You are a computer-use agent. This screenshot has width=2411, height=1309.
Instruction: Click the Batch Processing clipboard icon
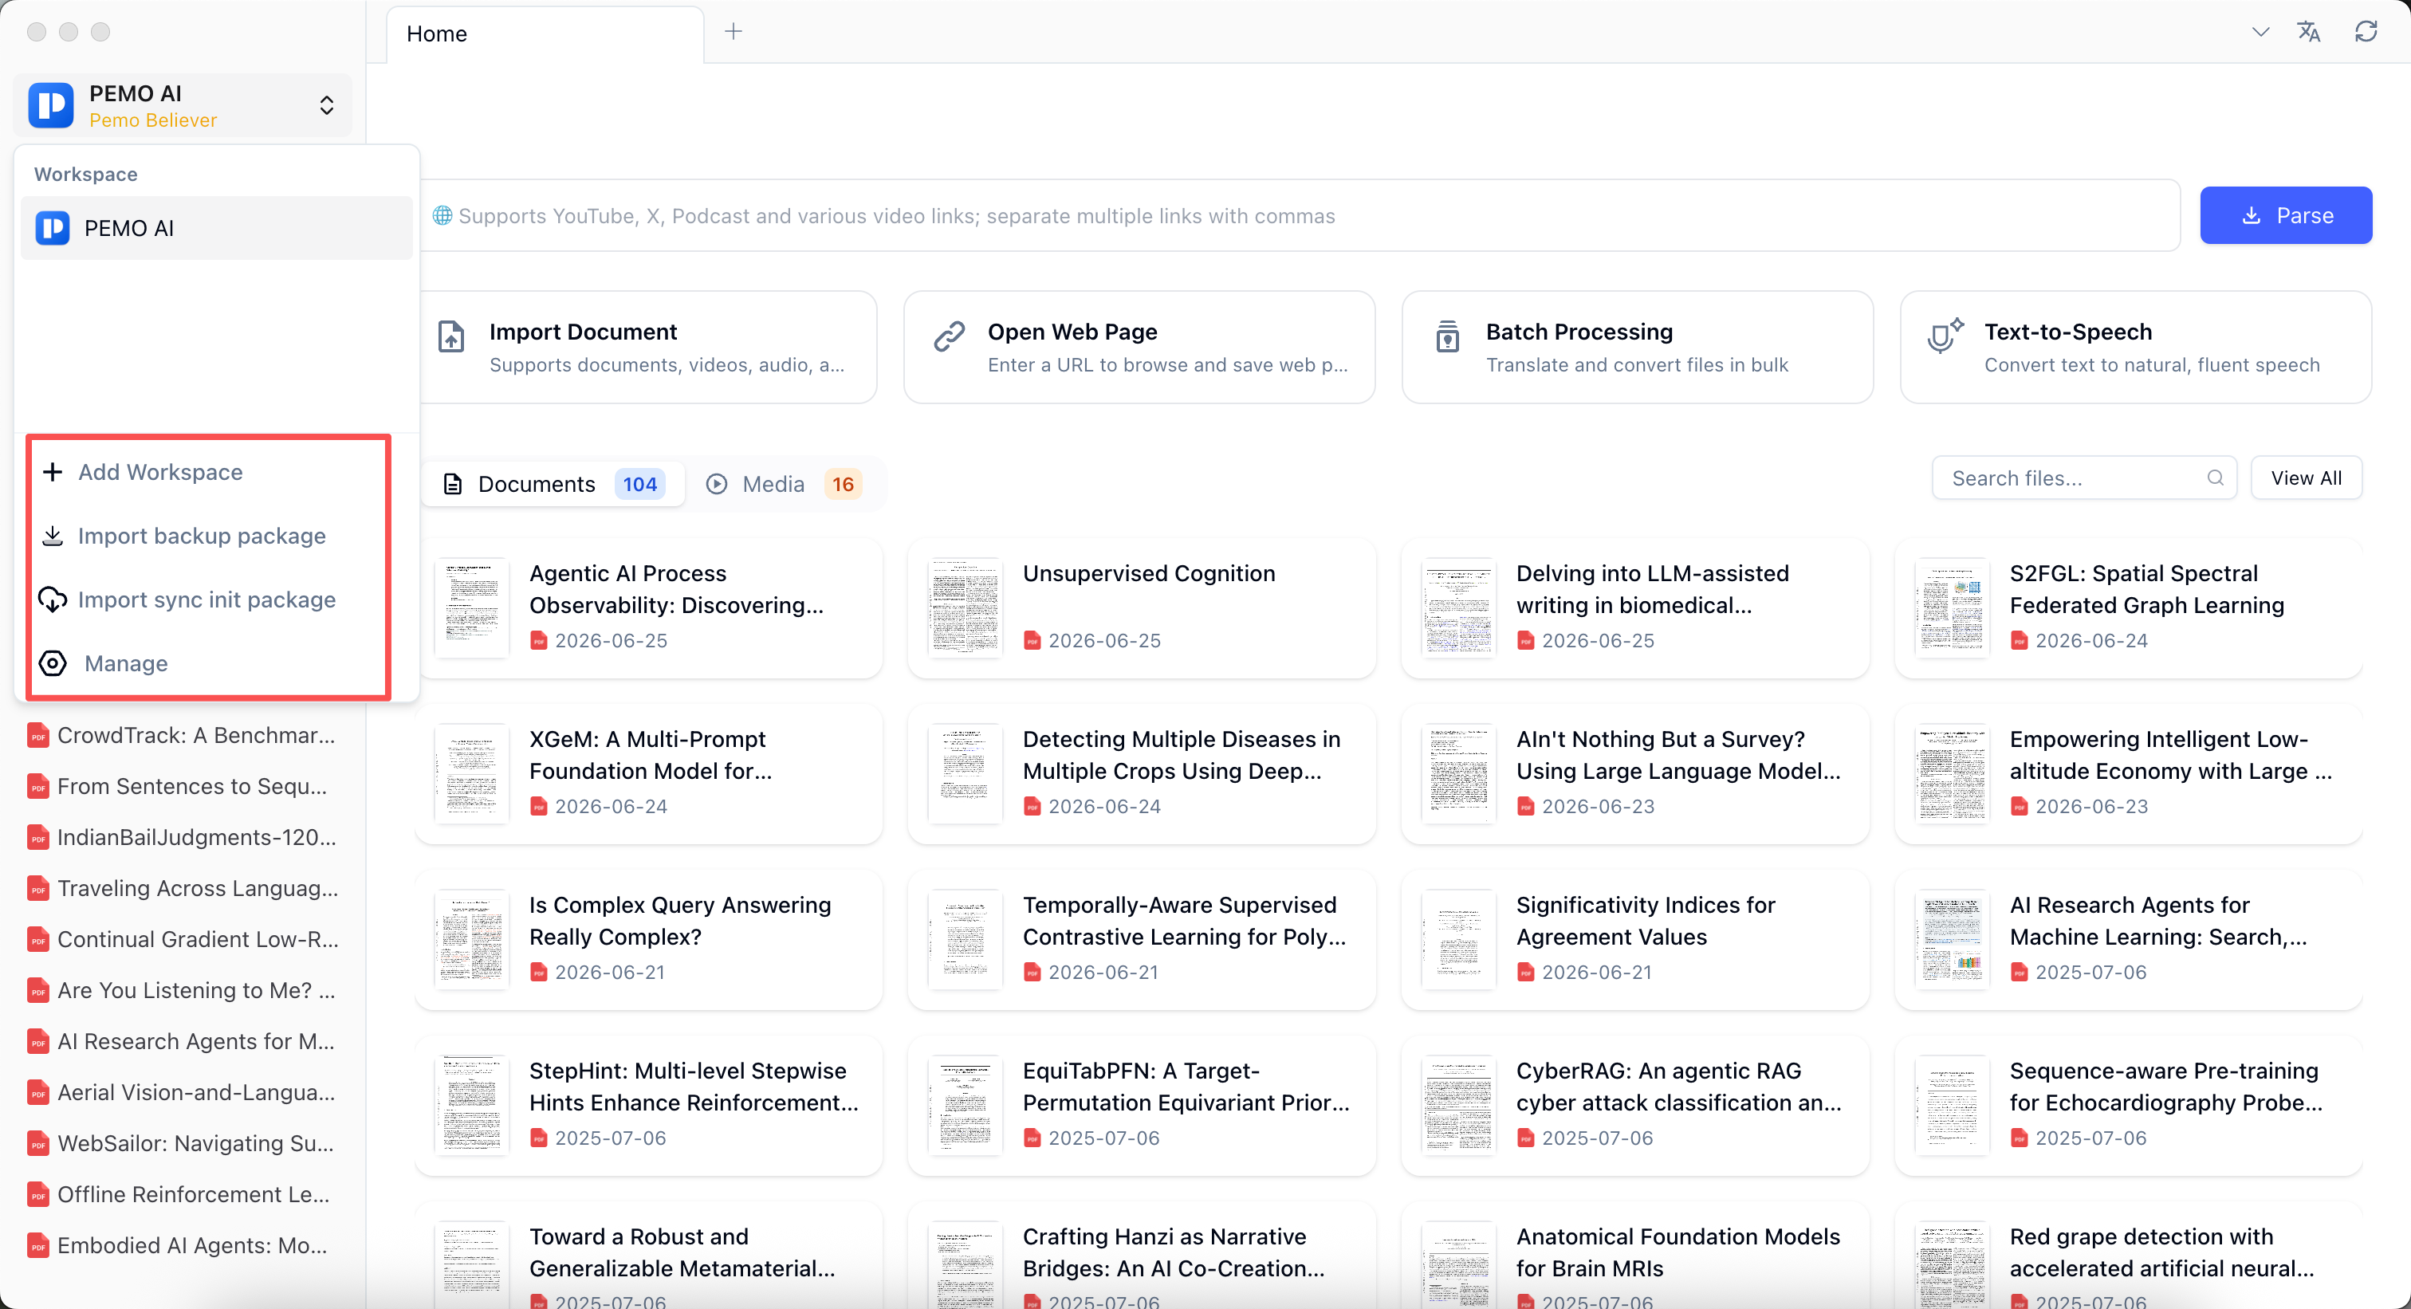[x=1448, y=336]
